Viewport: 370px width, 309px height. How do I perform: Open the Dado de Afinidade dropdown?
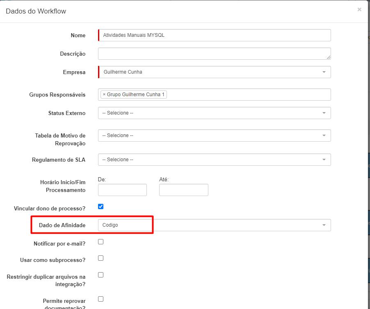[214, 225]
